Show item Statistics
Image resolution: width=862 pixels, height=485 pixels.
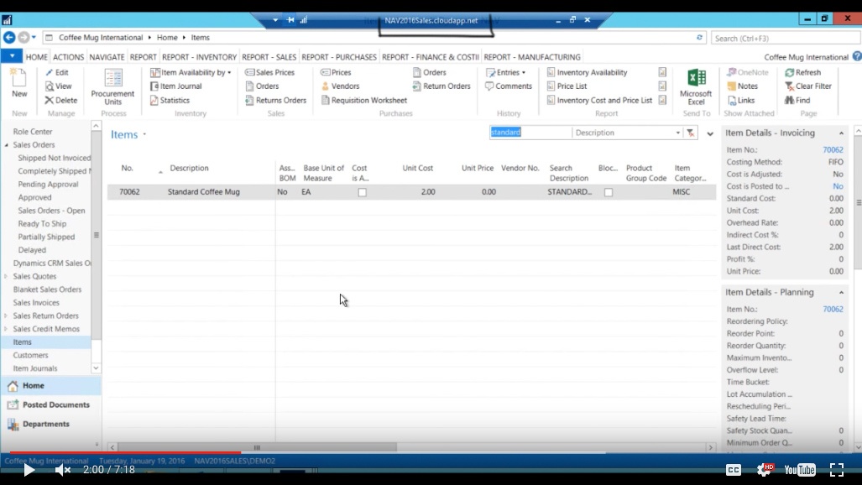point(170,100)
